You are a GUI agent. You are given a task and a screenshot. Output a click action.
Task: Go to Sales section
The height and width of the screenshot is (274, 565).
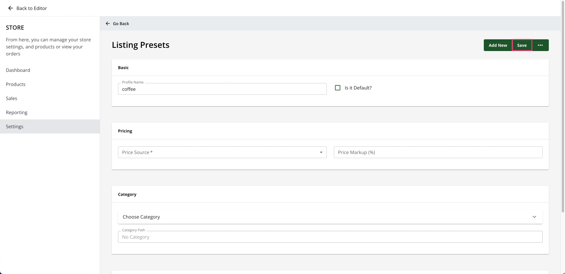click(x=11, y=98)
